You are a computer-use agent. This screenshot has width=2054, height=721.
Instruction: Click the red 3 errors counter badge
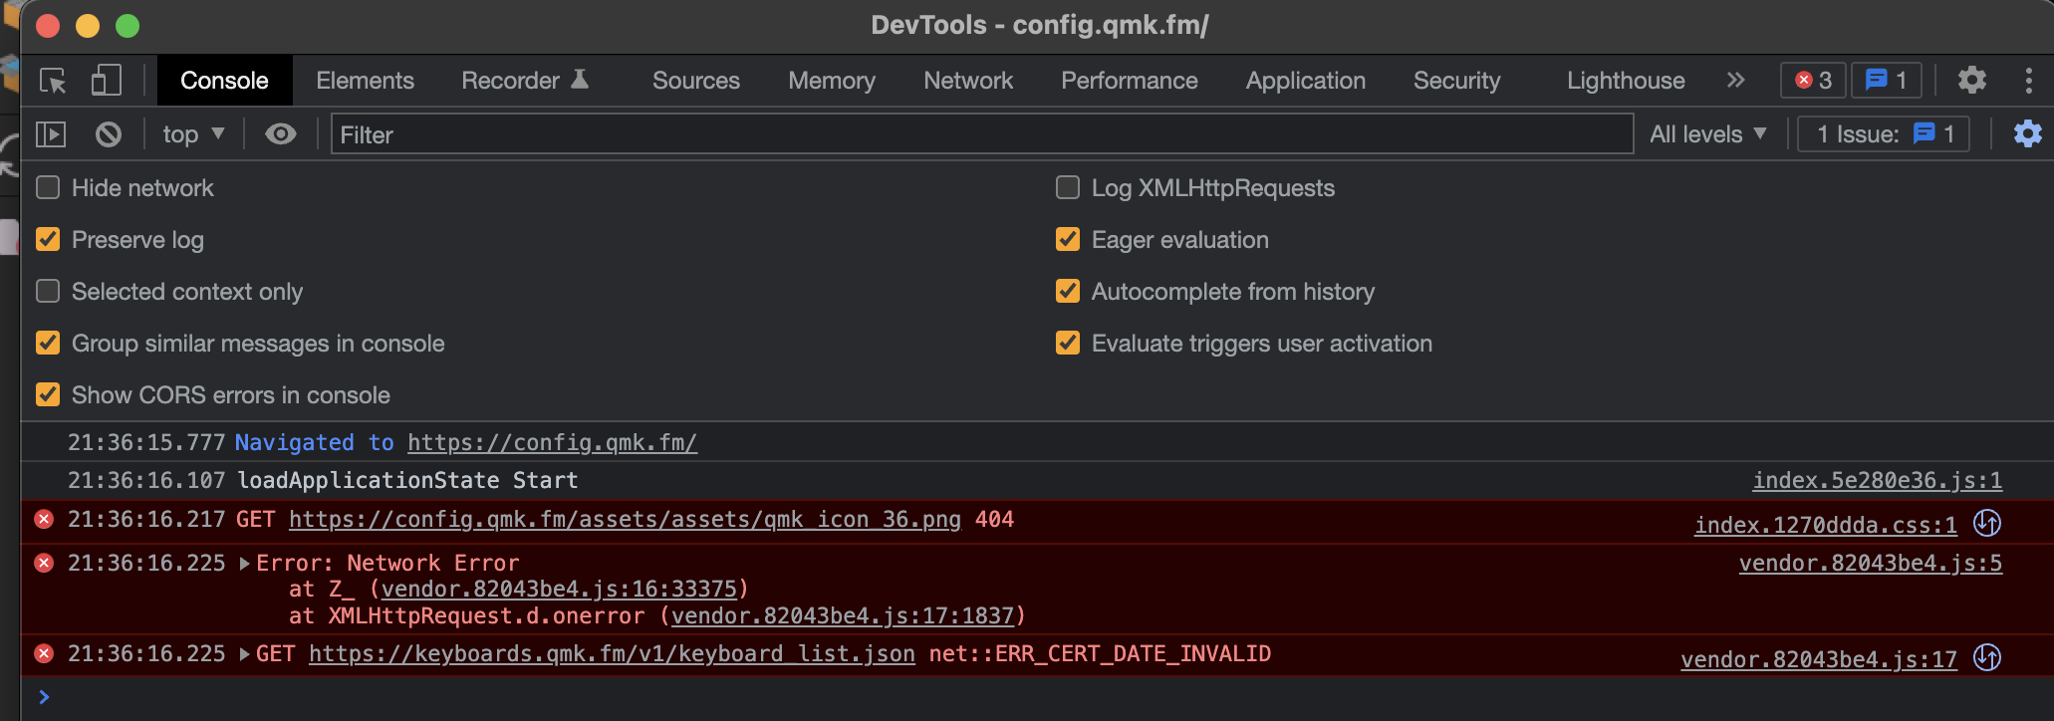[x=1813, y=81]
